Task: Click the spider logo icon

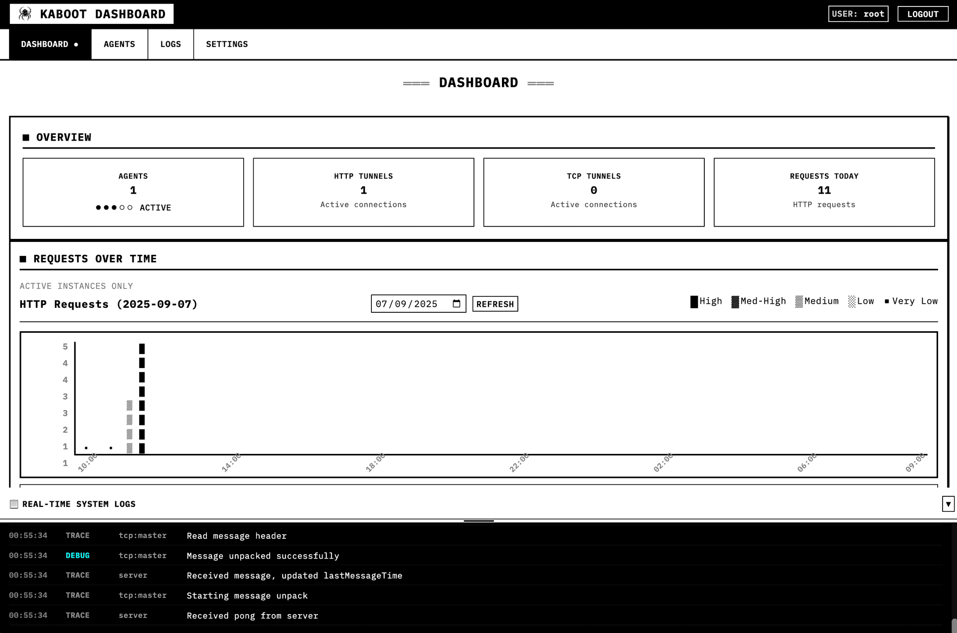Action: pos(23,13)
